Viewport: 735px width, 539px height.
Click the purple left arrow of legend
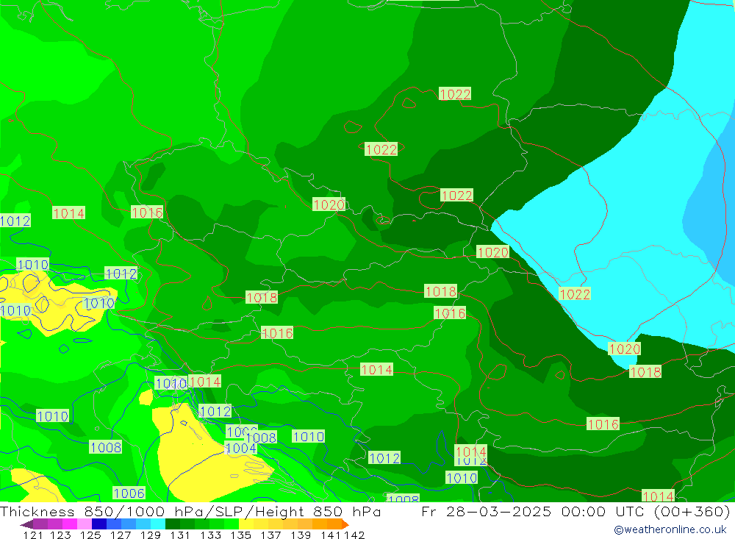[x=26, y=524]
